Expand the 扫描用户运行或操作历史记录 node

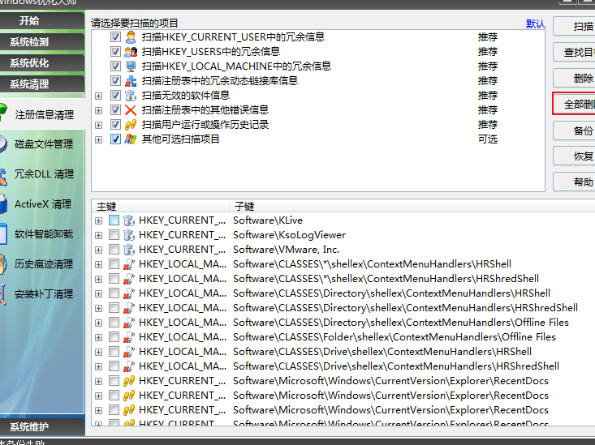[x=99, y=125]
